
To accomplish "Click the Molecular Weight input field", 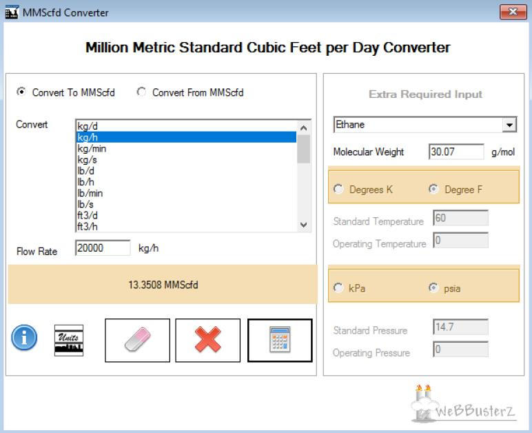I will (x=456, y=152).
